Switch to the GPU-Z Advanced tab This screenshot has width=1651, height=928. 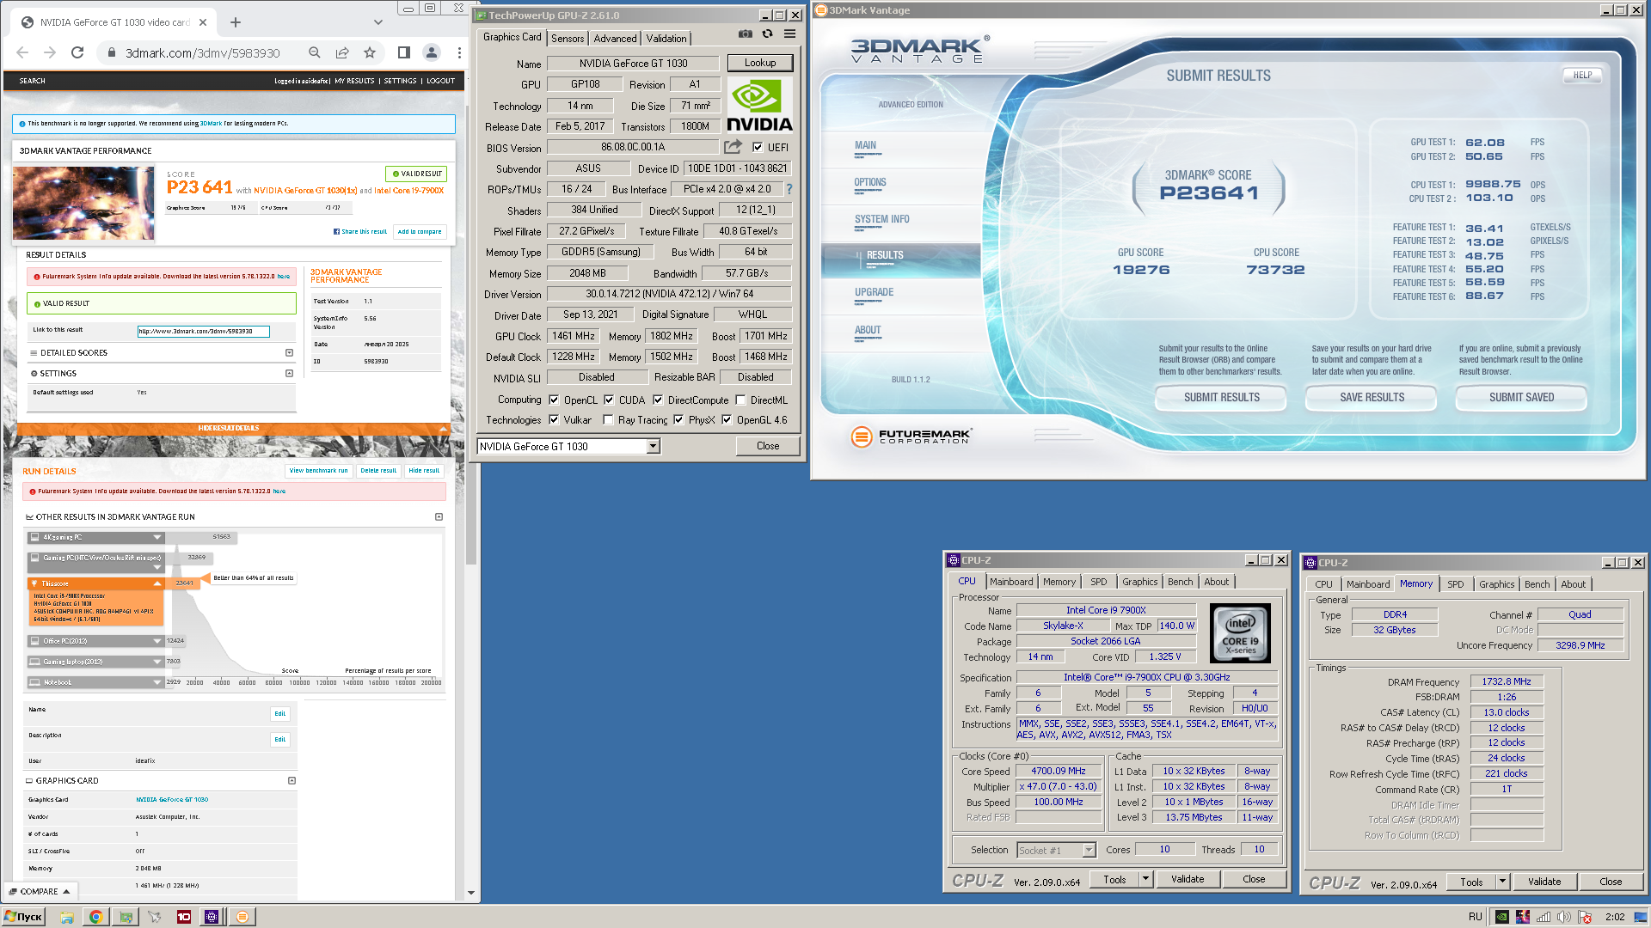coord(616,39)
